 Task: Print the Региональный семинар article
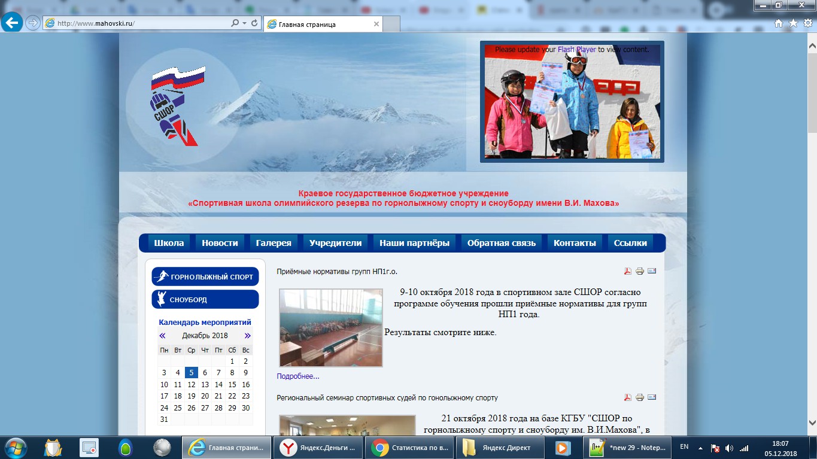pos(640,397)
